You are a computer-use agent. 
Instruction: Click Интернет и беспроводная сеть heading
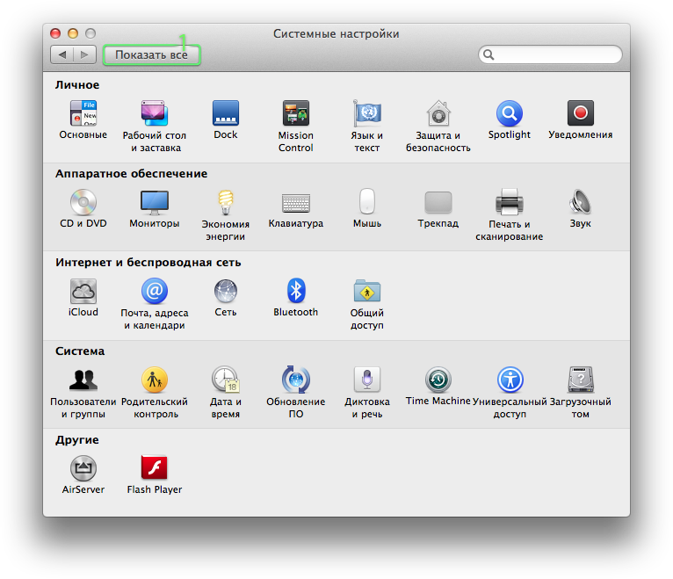pyautogui.click(x=148, y=262)
